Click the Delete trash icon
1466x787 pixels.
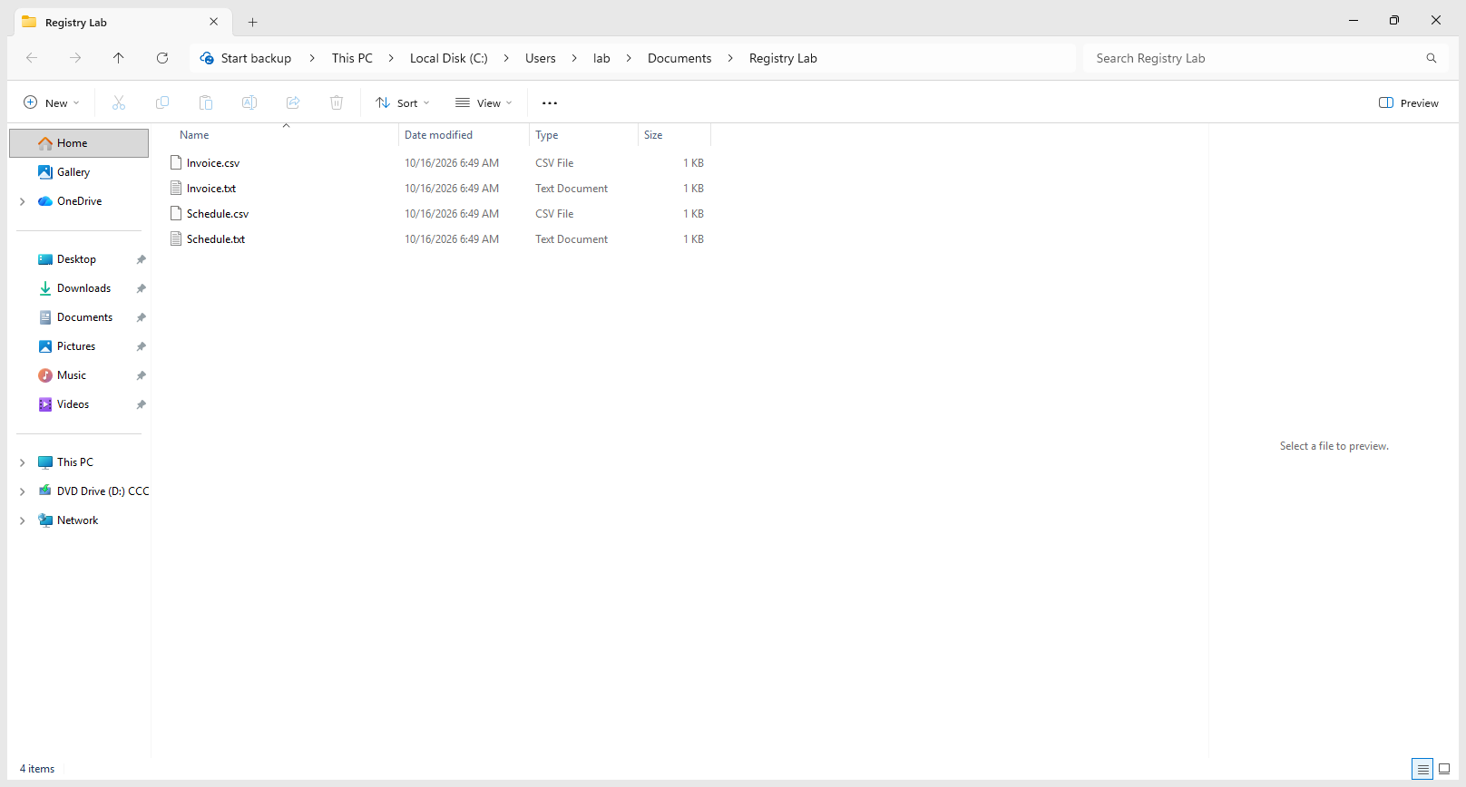point(337,102)
